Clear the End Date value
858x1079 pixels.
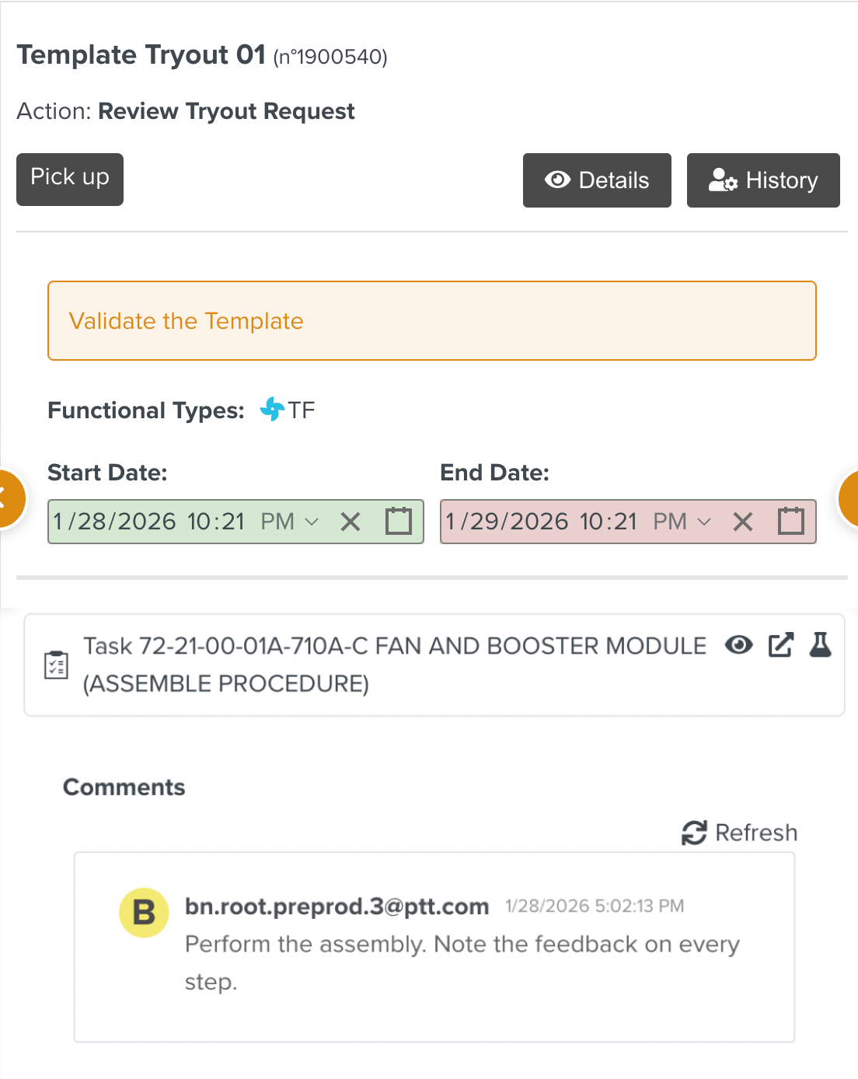(743, 522)
